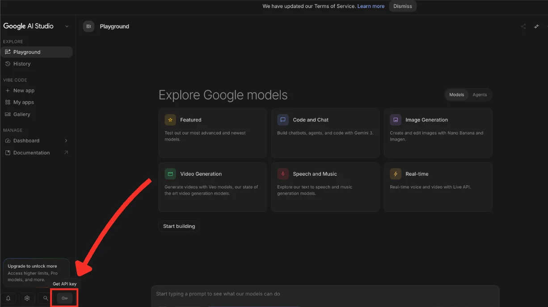Click 'Real-time voice and video with Live API' text
548x307 pixels.
pos(430,187)
